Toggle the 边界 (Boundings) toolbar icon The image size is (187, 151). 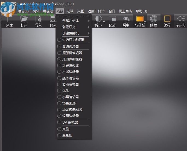[167, 19]
